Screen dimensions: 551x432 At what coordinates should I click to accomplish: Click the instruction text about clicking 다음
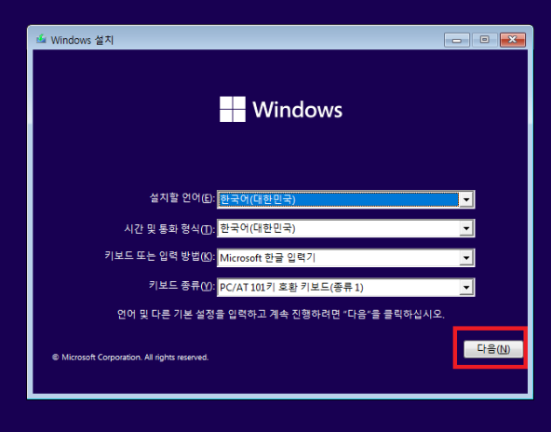(281, 314)
